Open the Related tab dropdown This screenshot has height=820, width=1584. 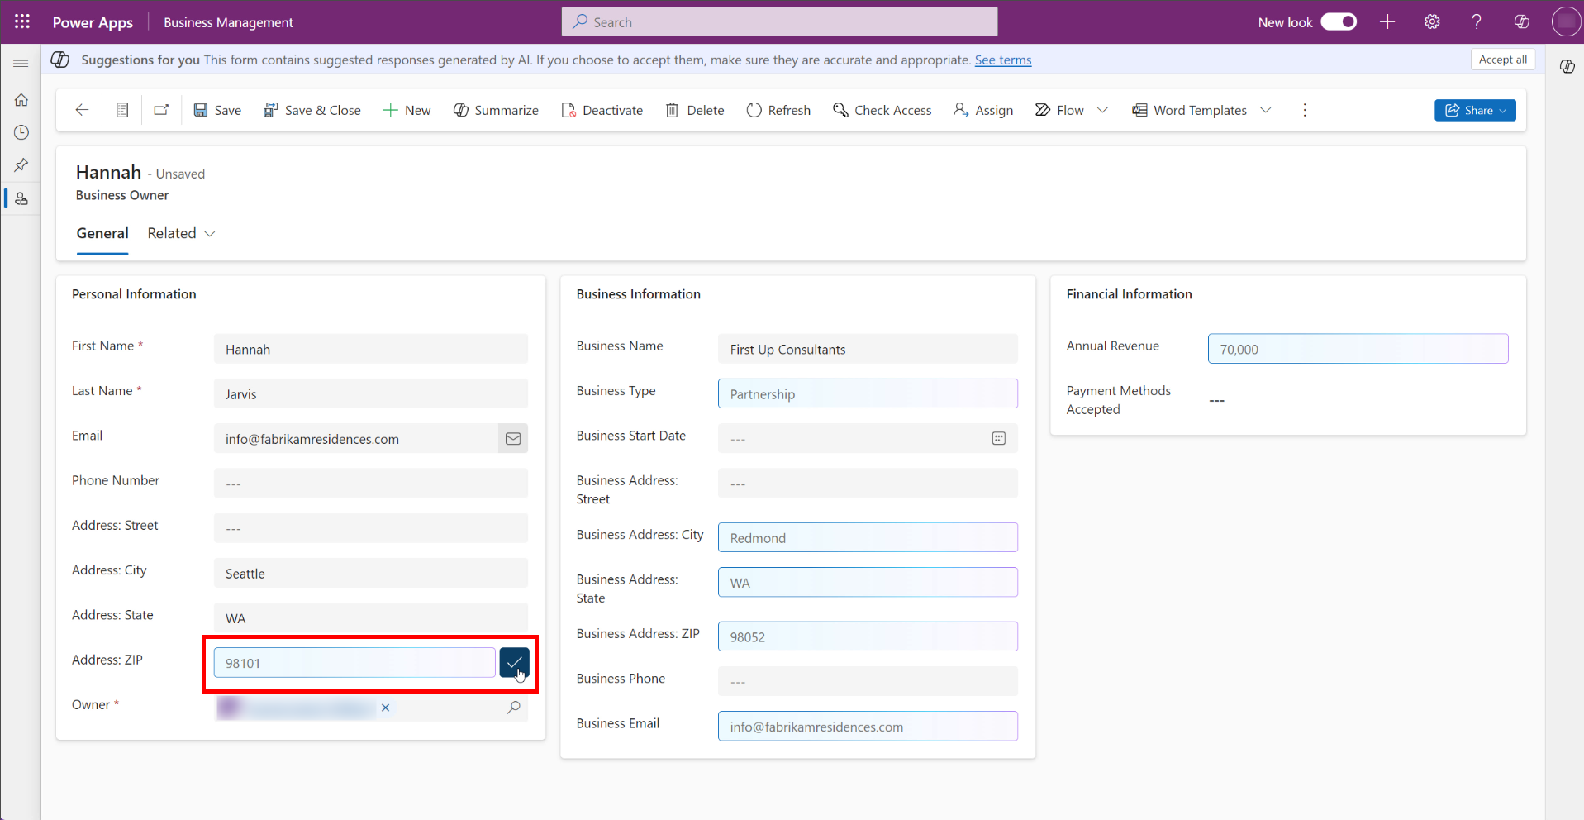[x=181, y=234]
